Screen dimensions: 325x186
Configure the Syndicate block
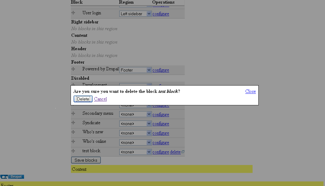tap(161, 124)
